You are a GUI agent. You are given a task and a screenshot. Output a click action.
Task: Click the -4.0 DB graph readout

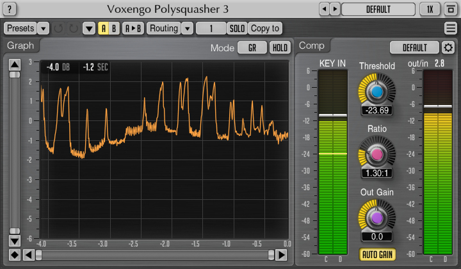point(58,67)
